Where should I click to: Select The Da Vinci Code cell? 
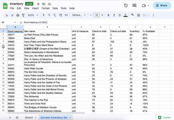(x=47, y=72)
